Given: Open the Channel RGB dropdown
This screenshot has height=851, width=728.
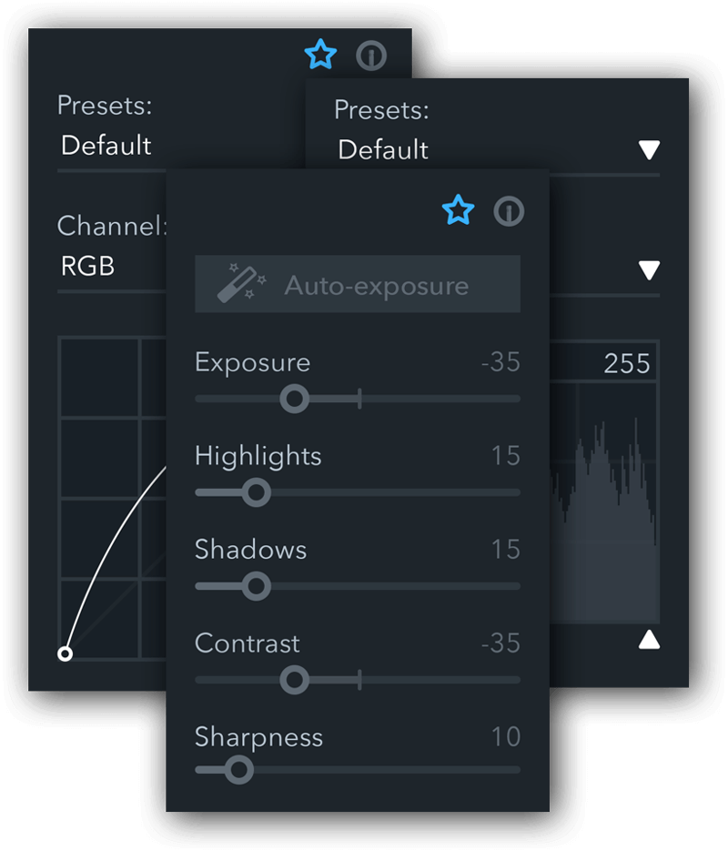Looking at the screenshot, I should point(112,266).
